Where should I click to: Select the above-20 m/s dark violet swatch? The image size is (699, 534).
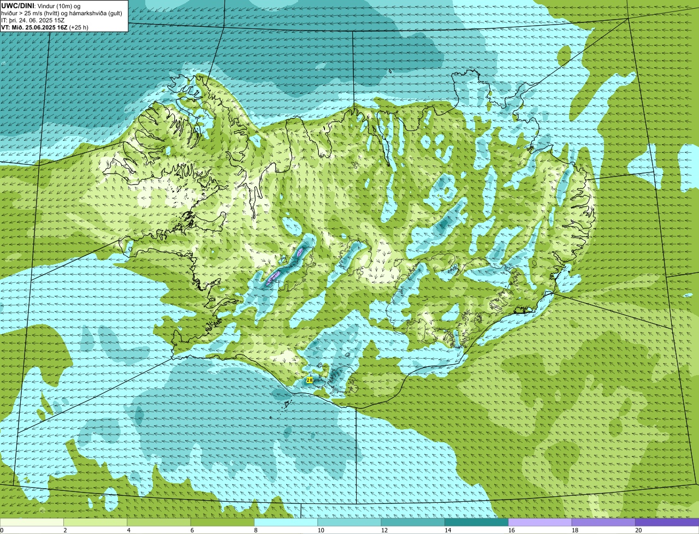667,522
